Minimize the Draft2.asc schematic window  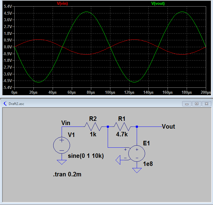pos(187,104)
